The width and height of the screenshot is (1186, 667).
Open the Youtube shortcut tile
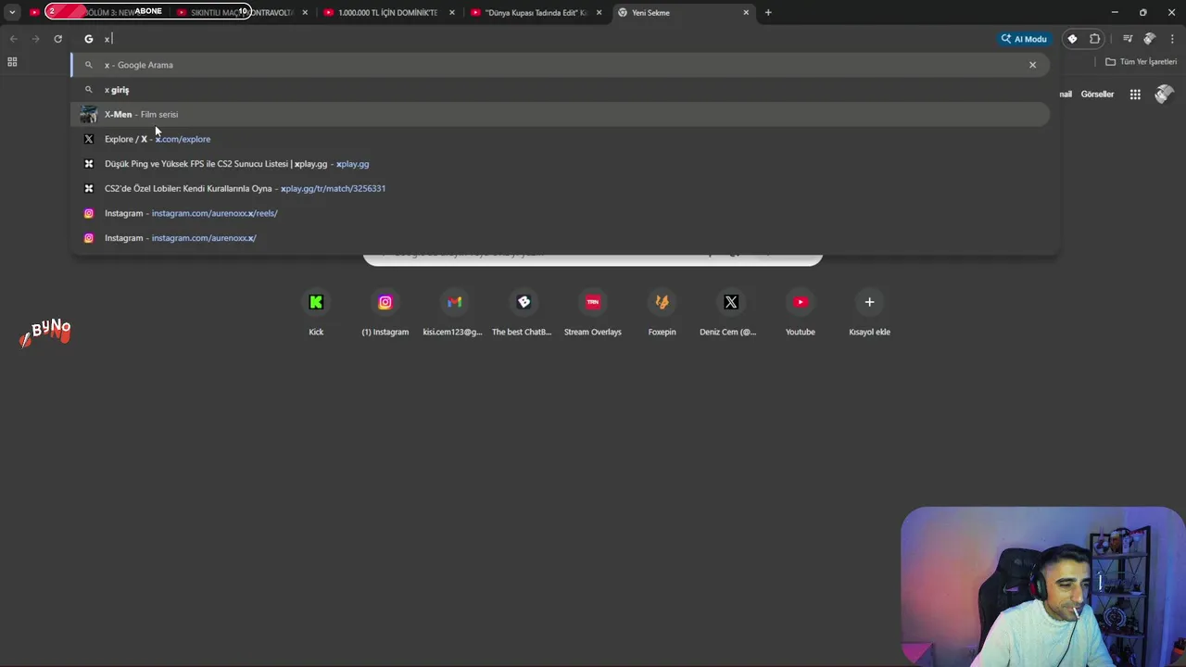[x=801, y=313]
